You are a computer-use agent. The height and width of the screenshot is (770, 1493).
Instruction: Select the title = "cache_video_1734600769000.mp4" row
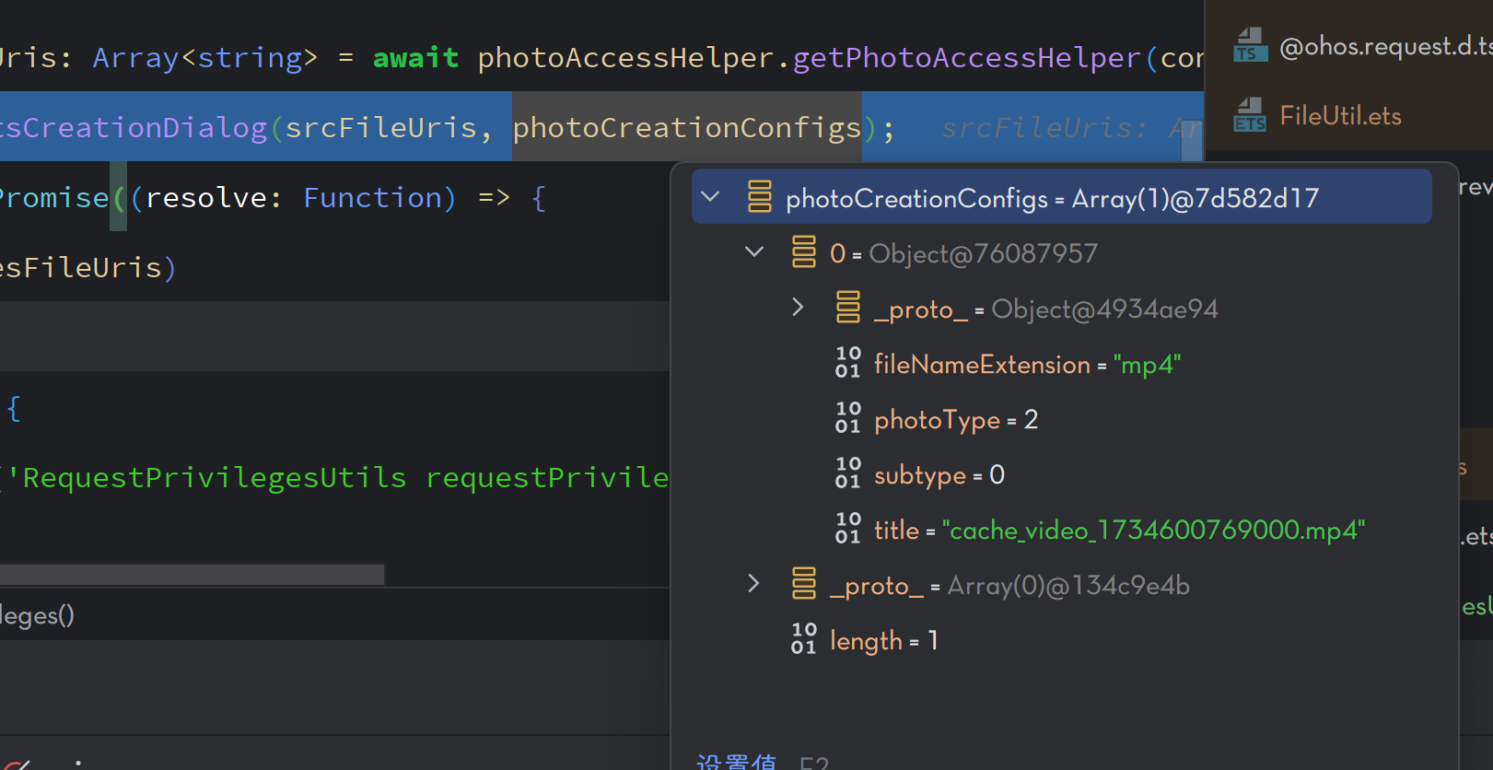coord(1118,531)
